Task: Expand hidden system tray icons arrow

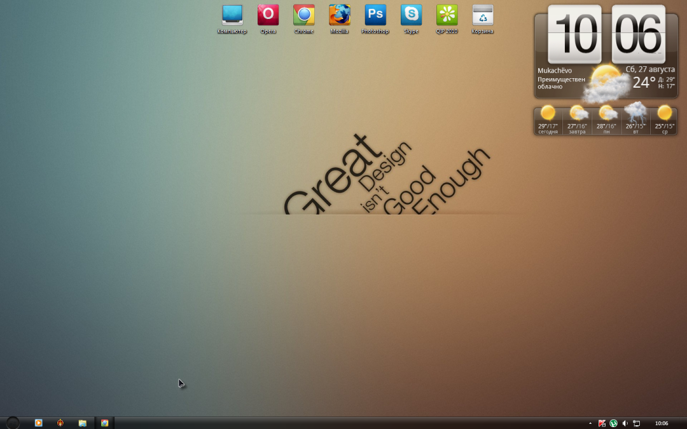Action: (590, 423)
